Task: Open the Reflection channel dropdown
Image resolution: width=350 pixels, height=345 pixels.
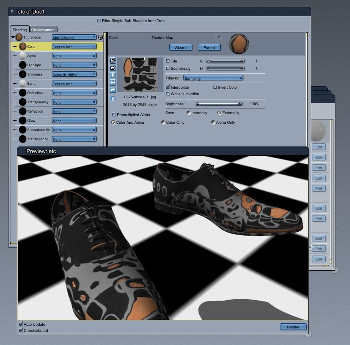Action: click(x=74, y=93)
